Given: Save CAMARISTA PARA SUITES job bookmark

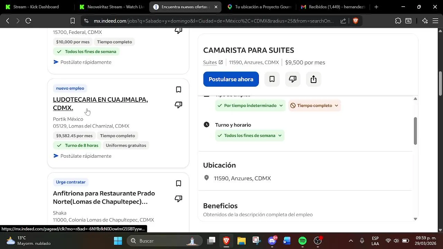Looking at the screenshot, I should pos(272,79).
